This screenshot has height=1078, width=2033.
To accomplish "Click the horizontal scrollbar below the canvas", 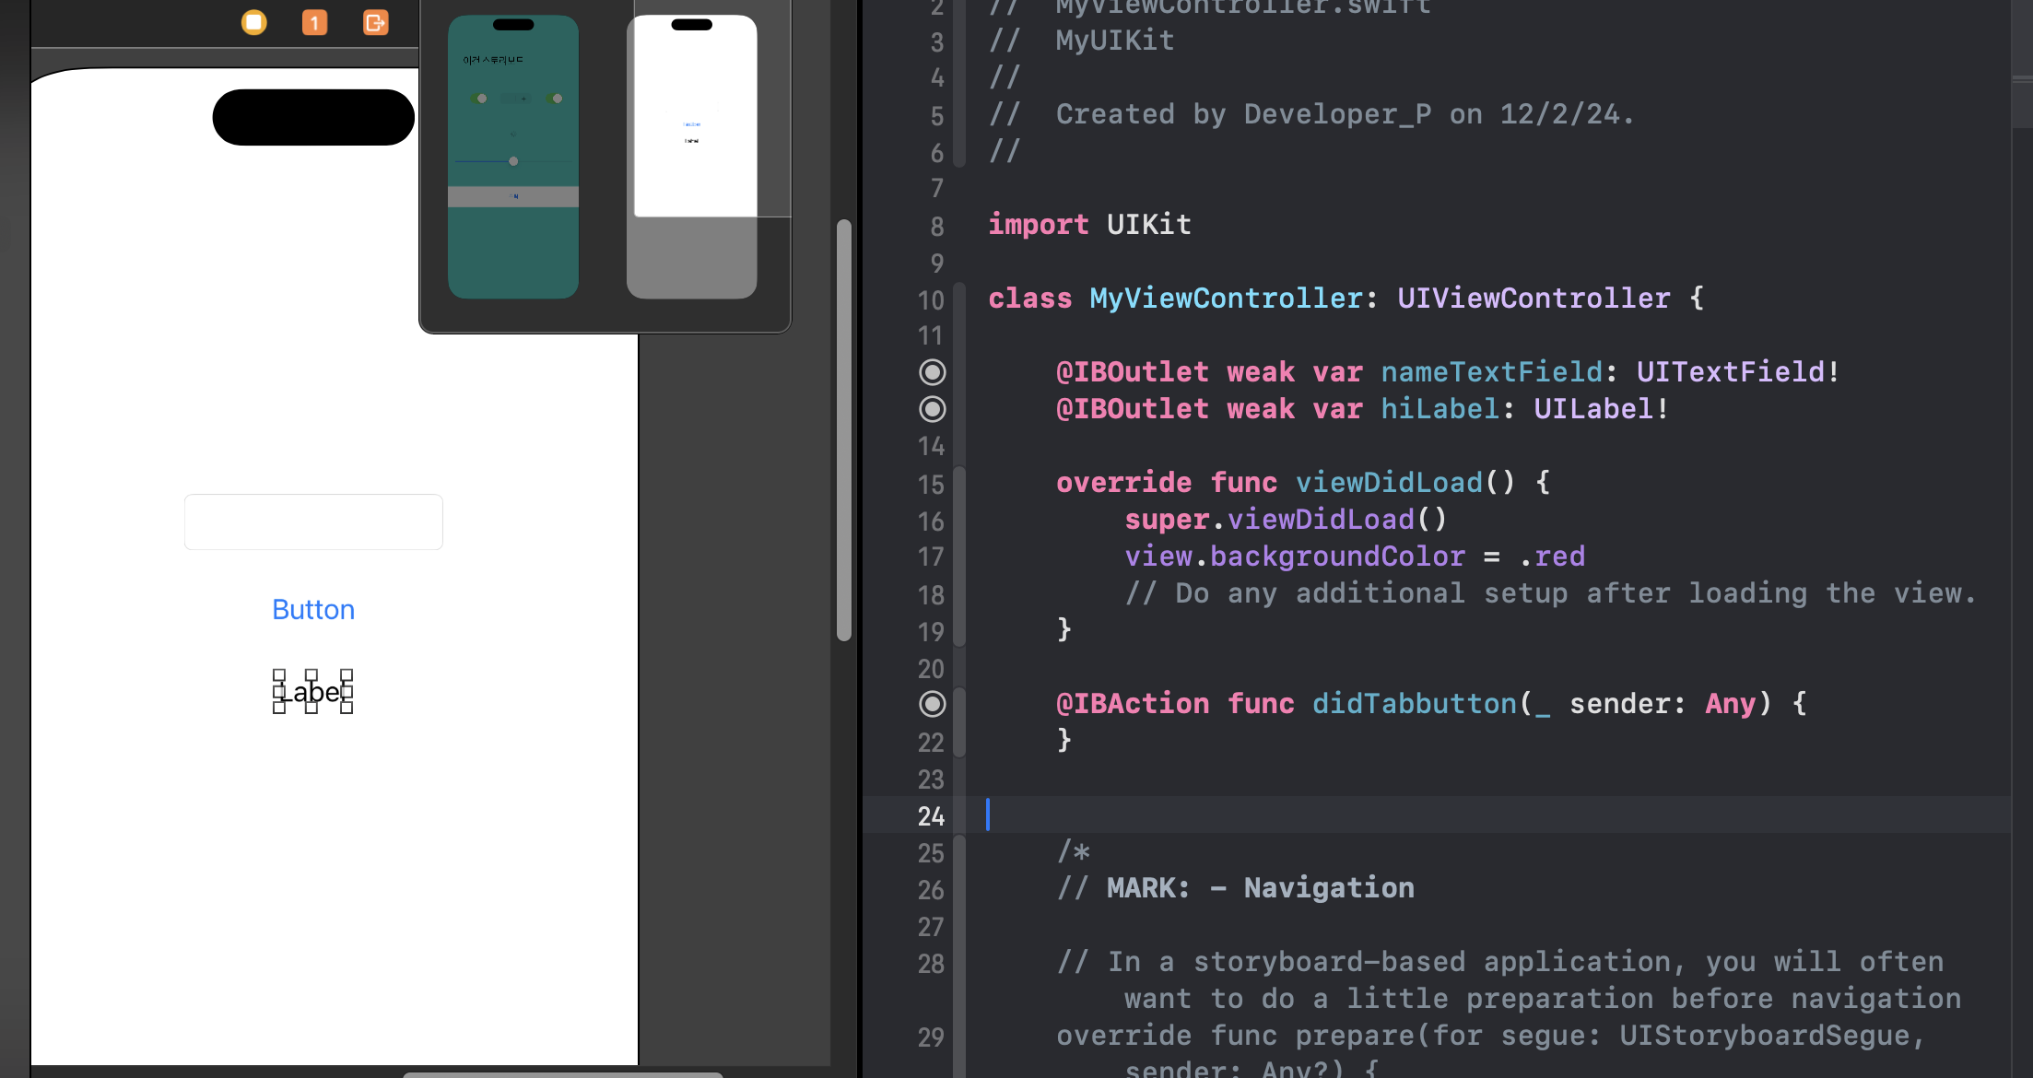I will coord(562,1073).
